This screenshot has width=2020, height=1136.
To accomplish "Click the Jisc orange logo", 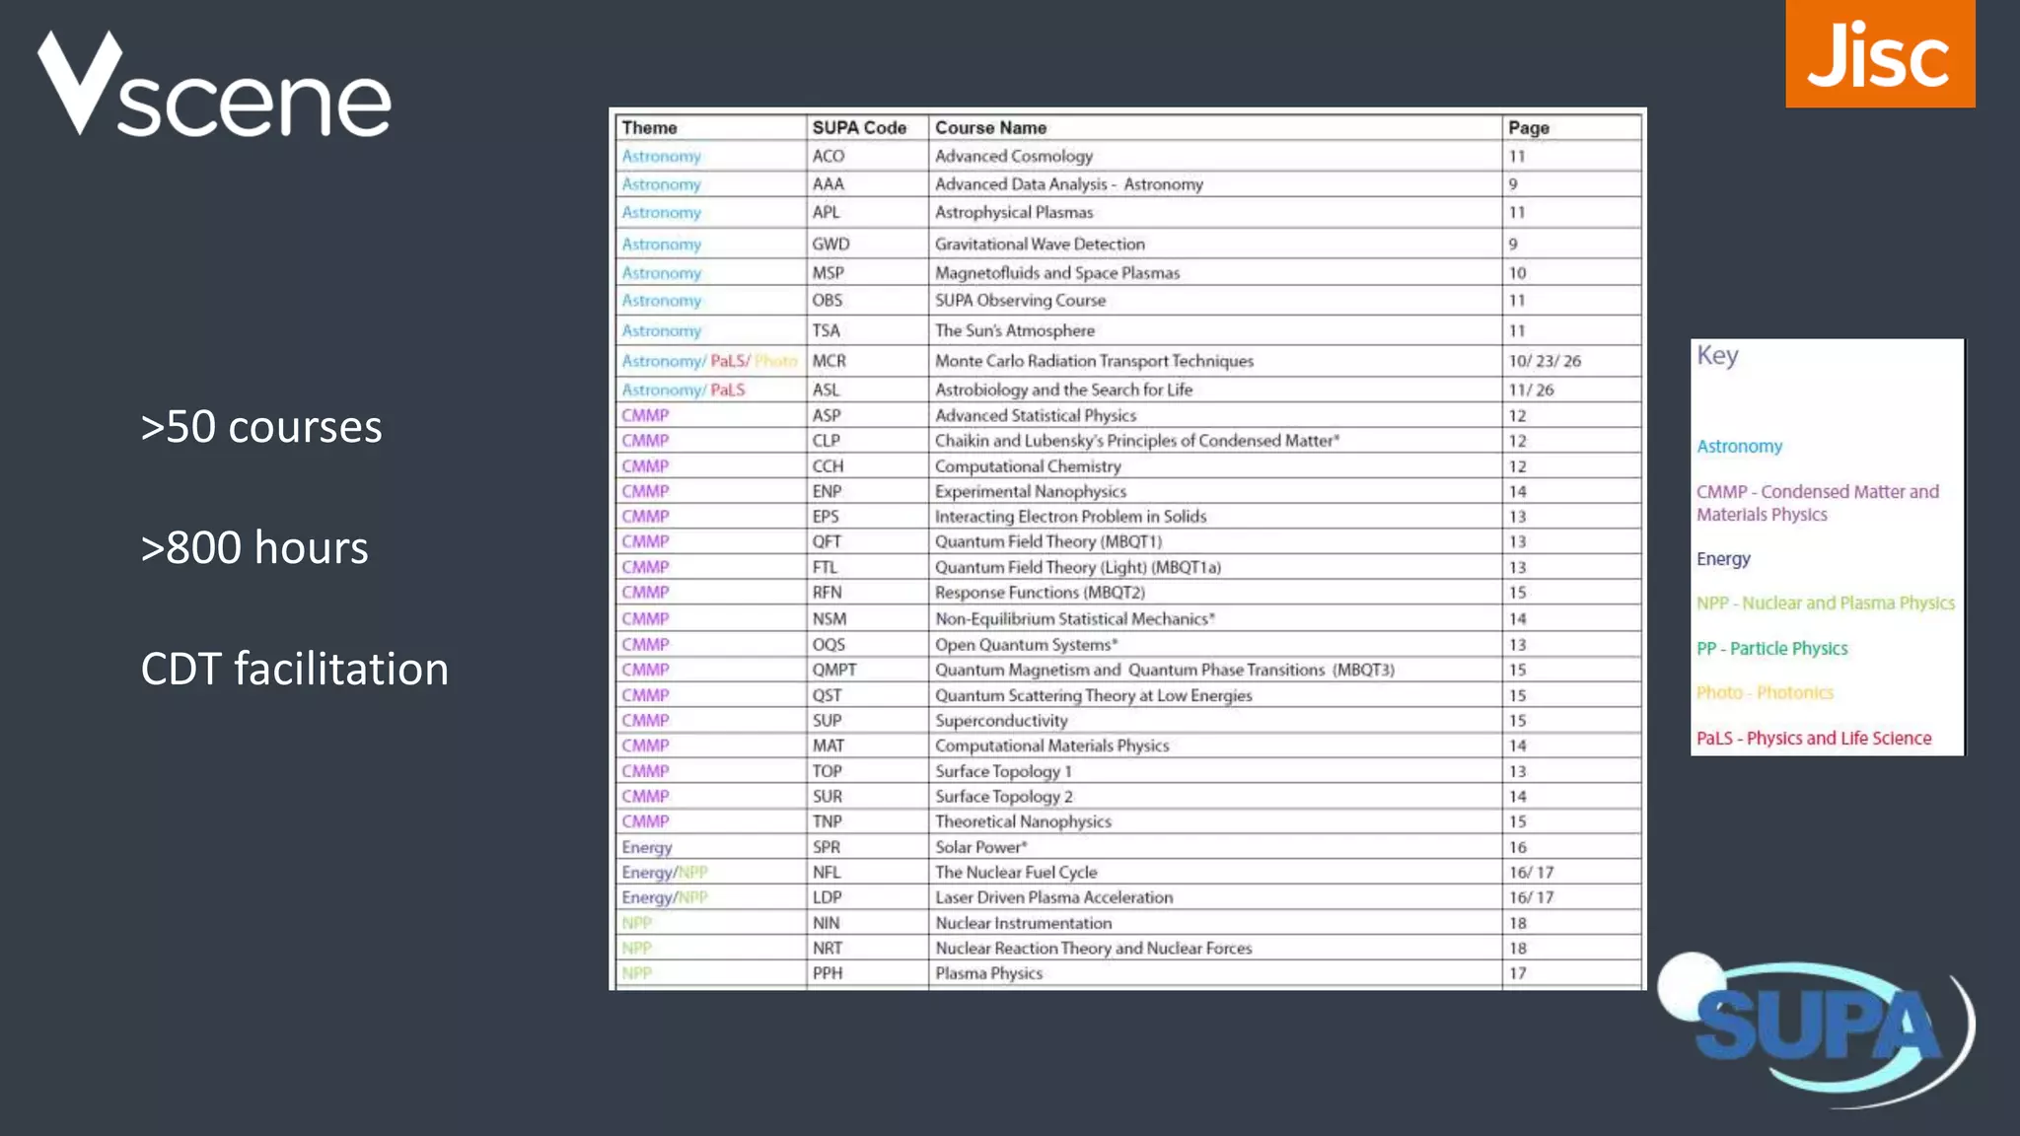I will coord(1879,54).
